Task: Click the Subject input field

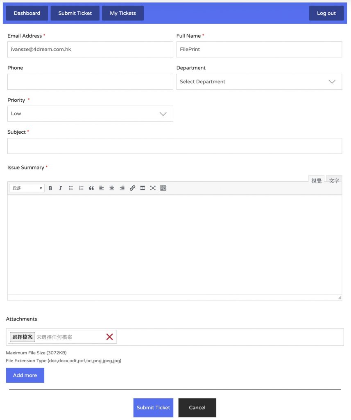Action: pyautogui.click(x=175, y=146)
